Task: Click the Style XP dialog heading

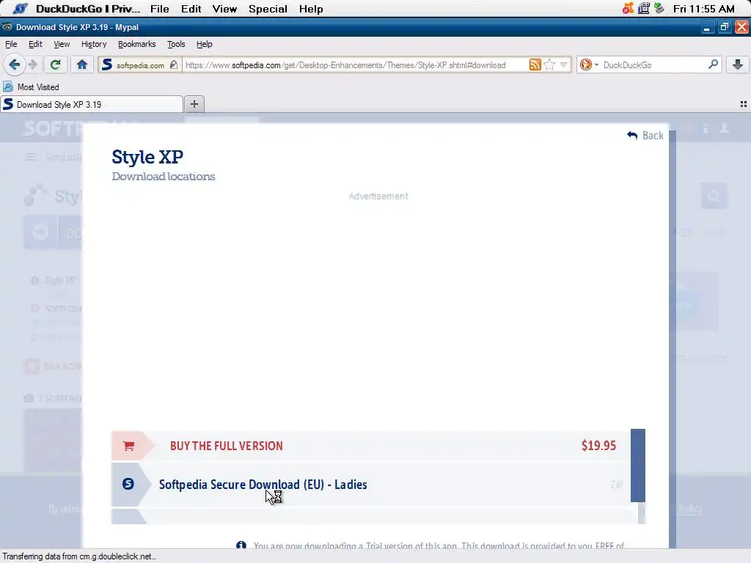Action: [x=147, y=157]
